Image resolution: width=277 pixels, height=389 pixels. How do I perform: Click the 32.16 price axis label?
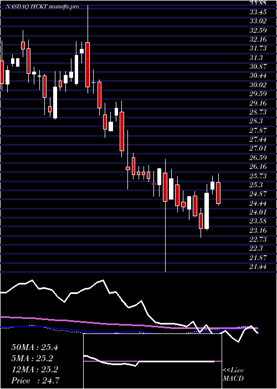258,39
